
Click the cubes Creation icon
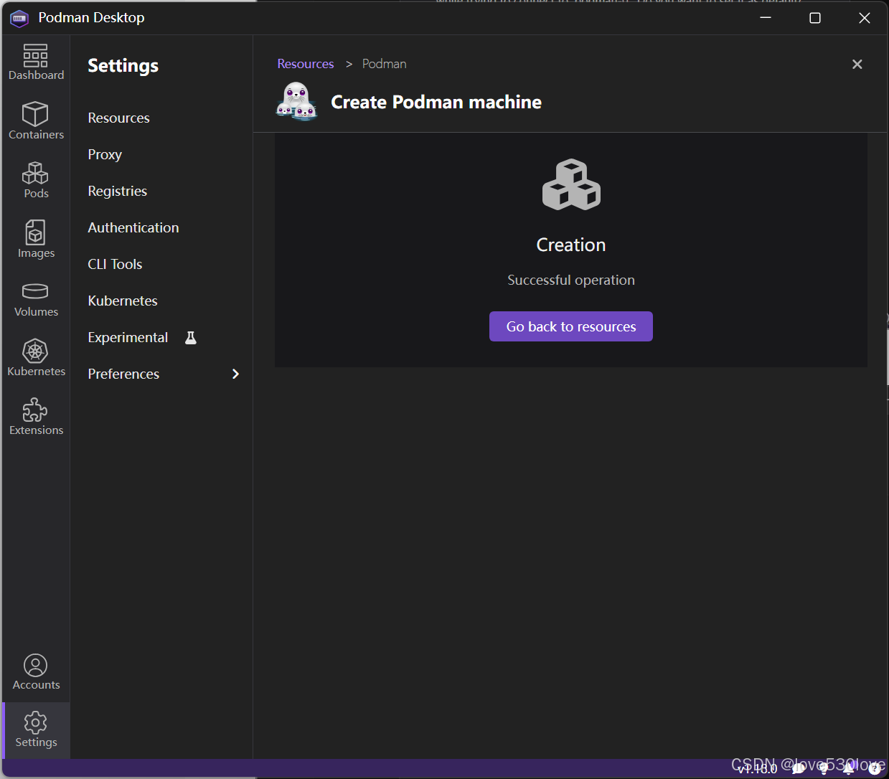(x=571, y=184)
